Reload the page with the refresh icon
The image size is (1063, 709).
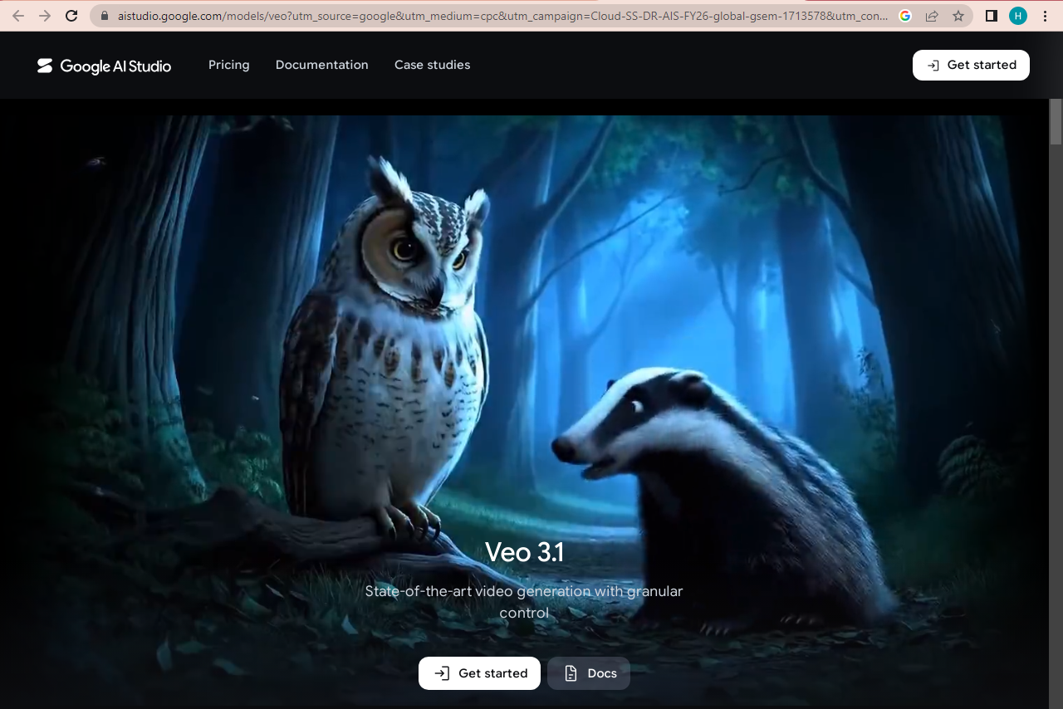click(71, 16)
